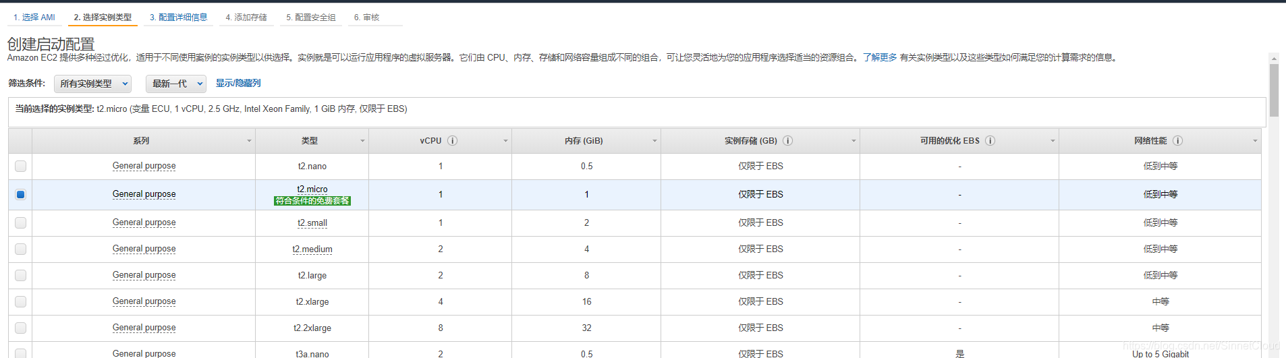
Task: Select the t2.nano instance checkbox
Action: (x=20, y=166)
